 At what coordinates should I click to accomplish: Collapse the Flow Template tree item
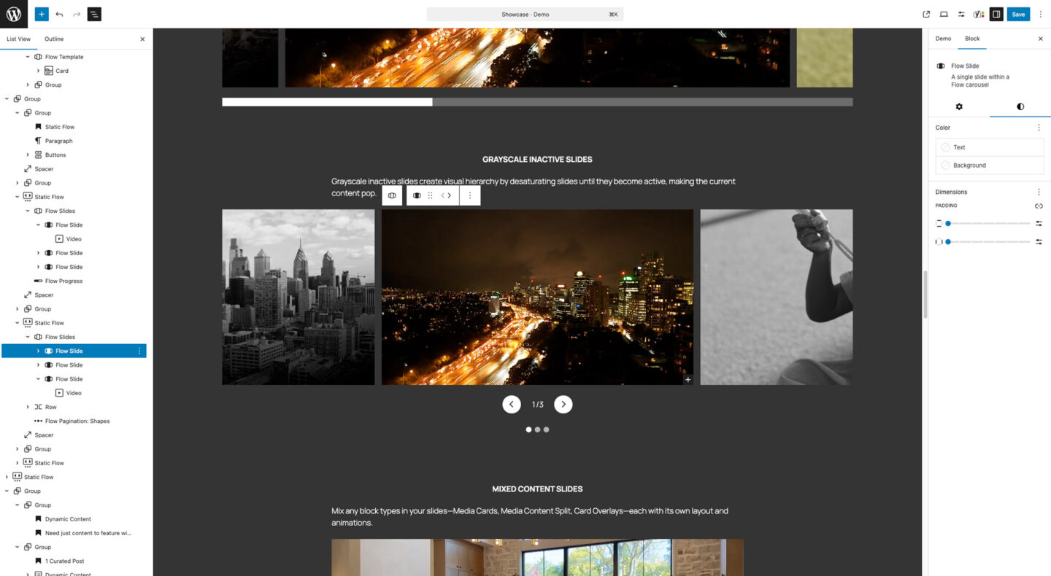click(28, 57)
